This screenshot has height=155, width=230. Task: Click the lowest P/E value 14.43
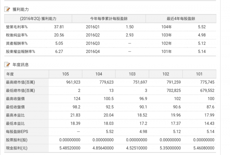pyautogui.click(x=210, y=123)
